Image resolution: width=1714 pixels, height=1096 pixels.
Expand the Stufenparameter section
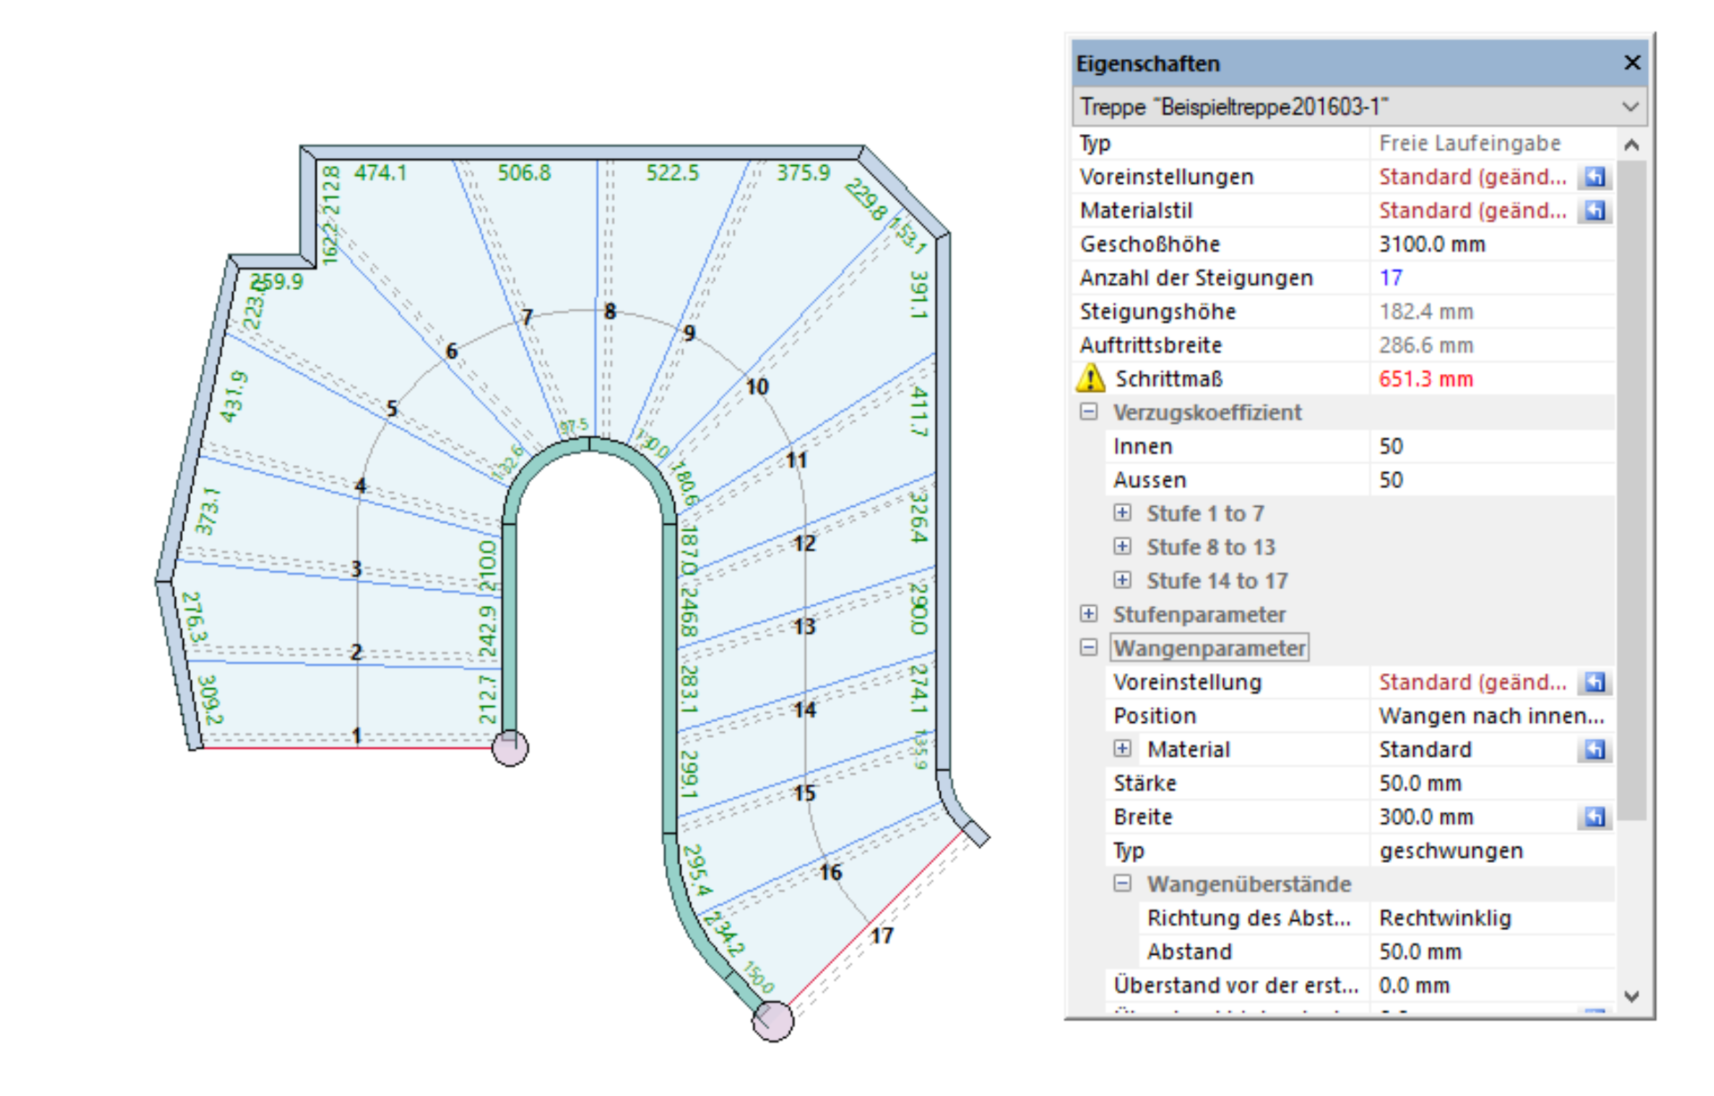tap(1088, 614)
